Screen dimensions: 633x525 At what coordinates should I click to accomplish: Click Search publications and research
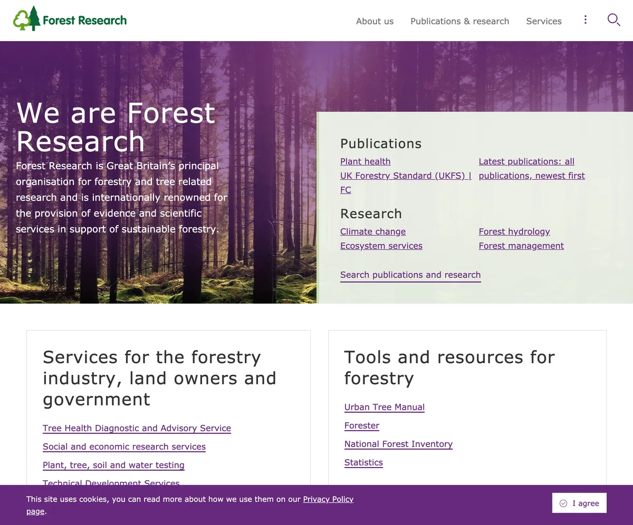click(x=410, y=275)
